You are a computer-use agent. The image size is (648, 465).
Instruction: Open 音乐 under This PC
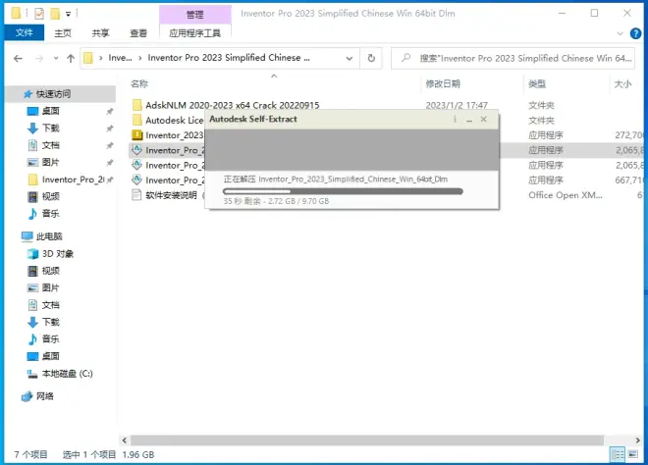coord(50,339)
